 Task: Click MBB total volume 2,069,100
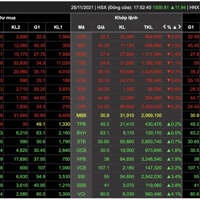151,115
